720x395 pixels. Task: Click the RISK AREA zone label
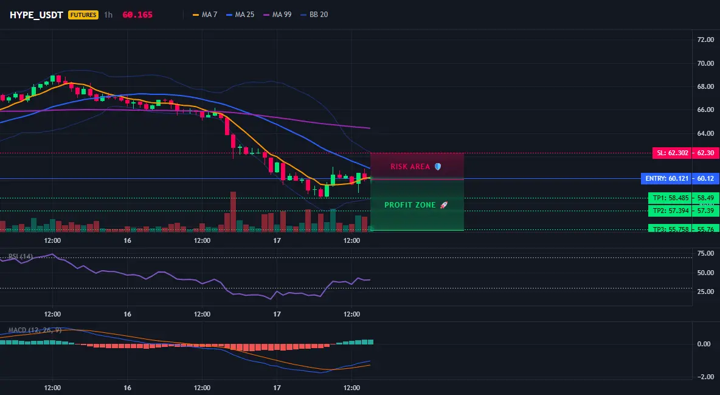[410, 167]
